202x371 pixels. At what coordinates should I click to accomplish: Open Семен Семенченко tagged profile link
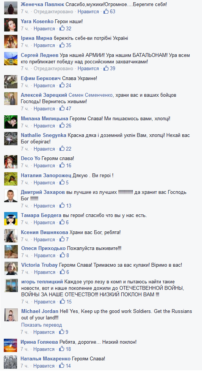[91, 95]
